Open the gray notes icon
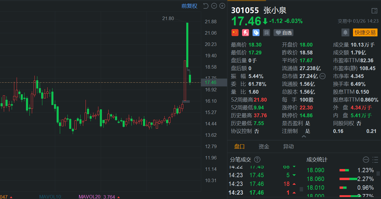The width and height of the screenshot is (381, 199). 266,33
